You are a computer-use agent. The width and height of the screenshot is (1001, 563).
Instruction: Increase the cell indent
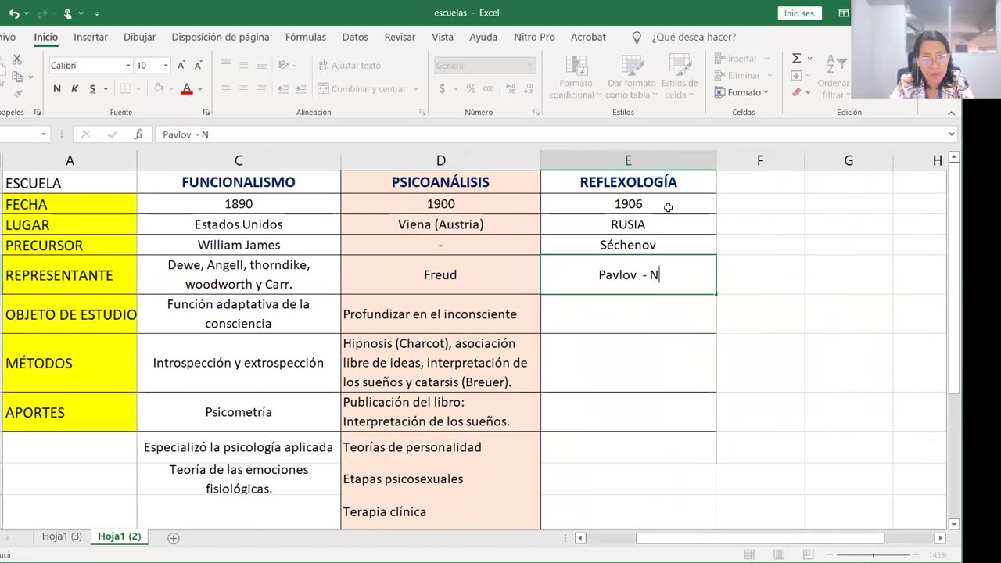[300, 89]
